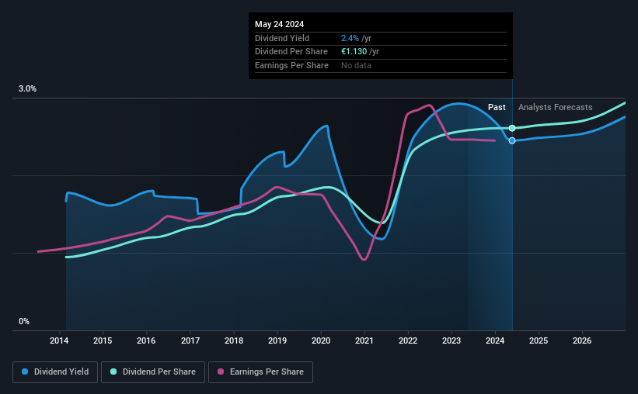Click the 2018 x-axis label
This screenshot has width=638, height=394.
[x=234, y=340]
